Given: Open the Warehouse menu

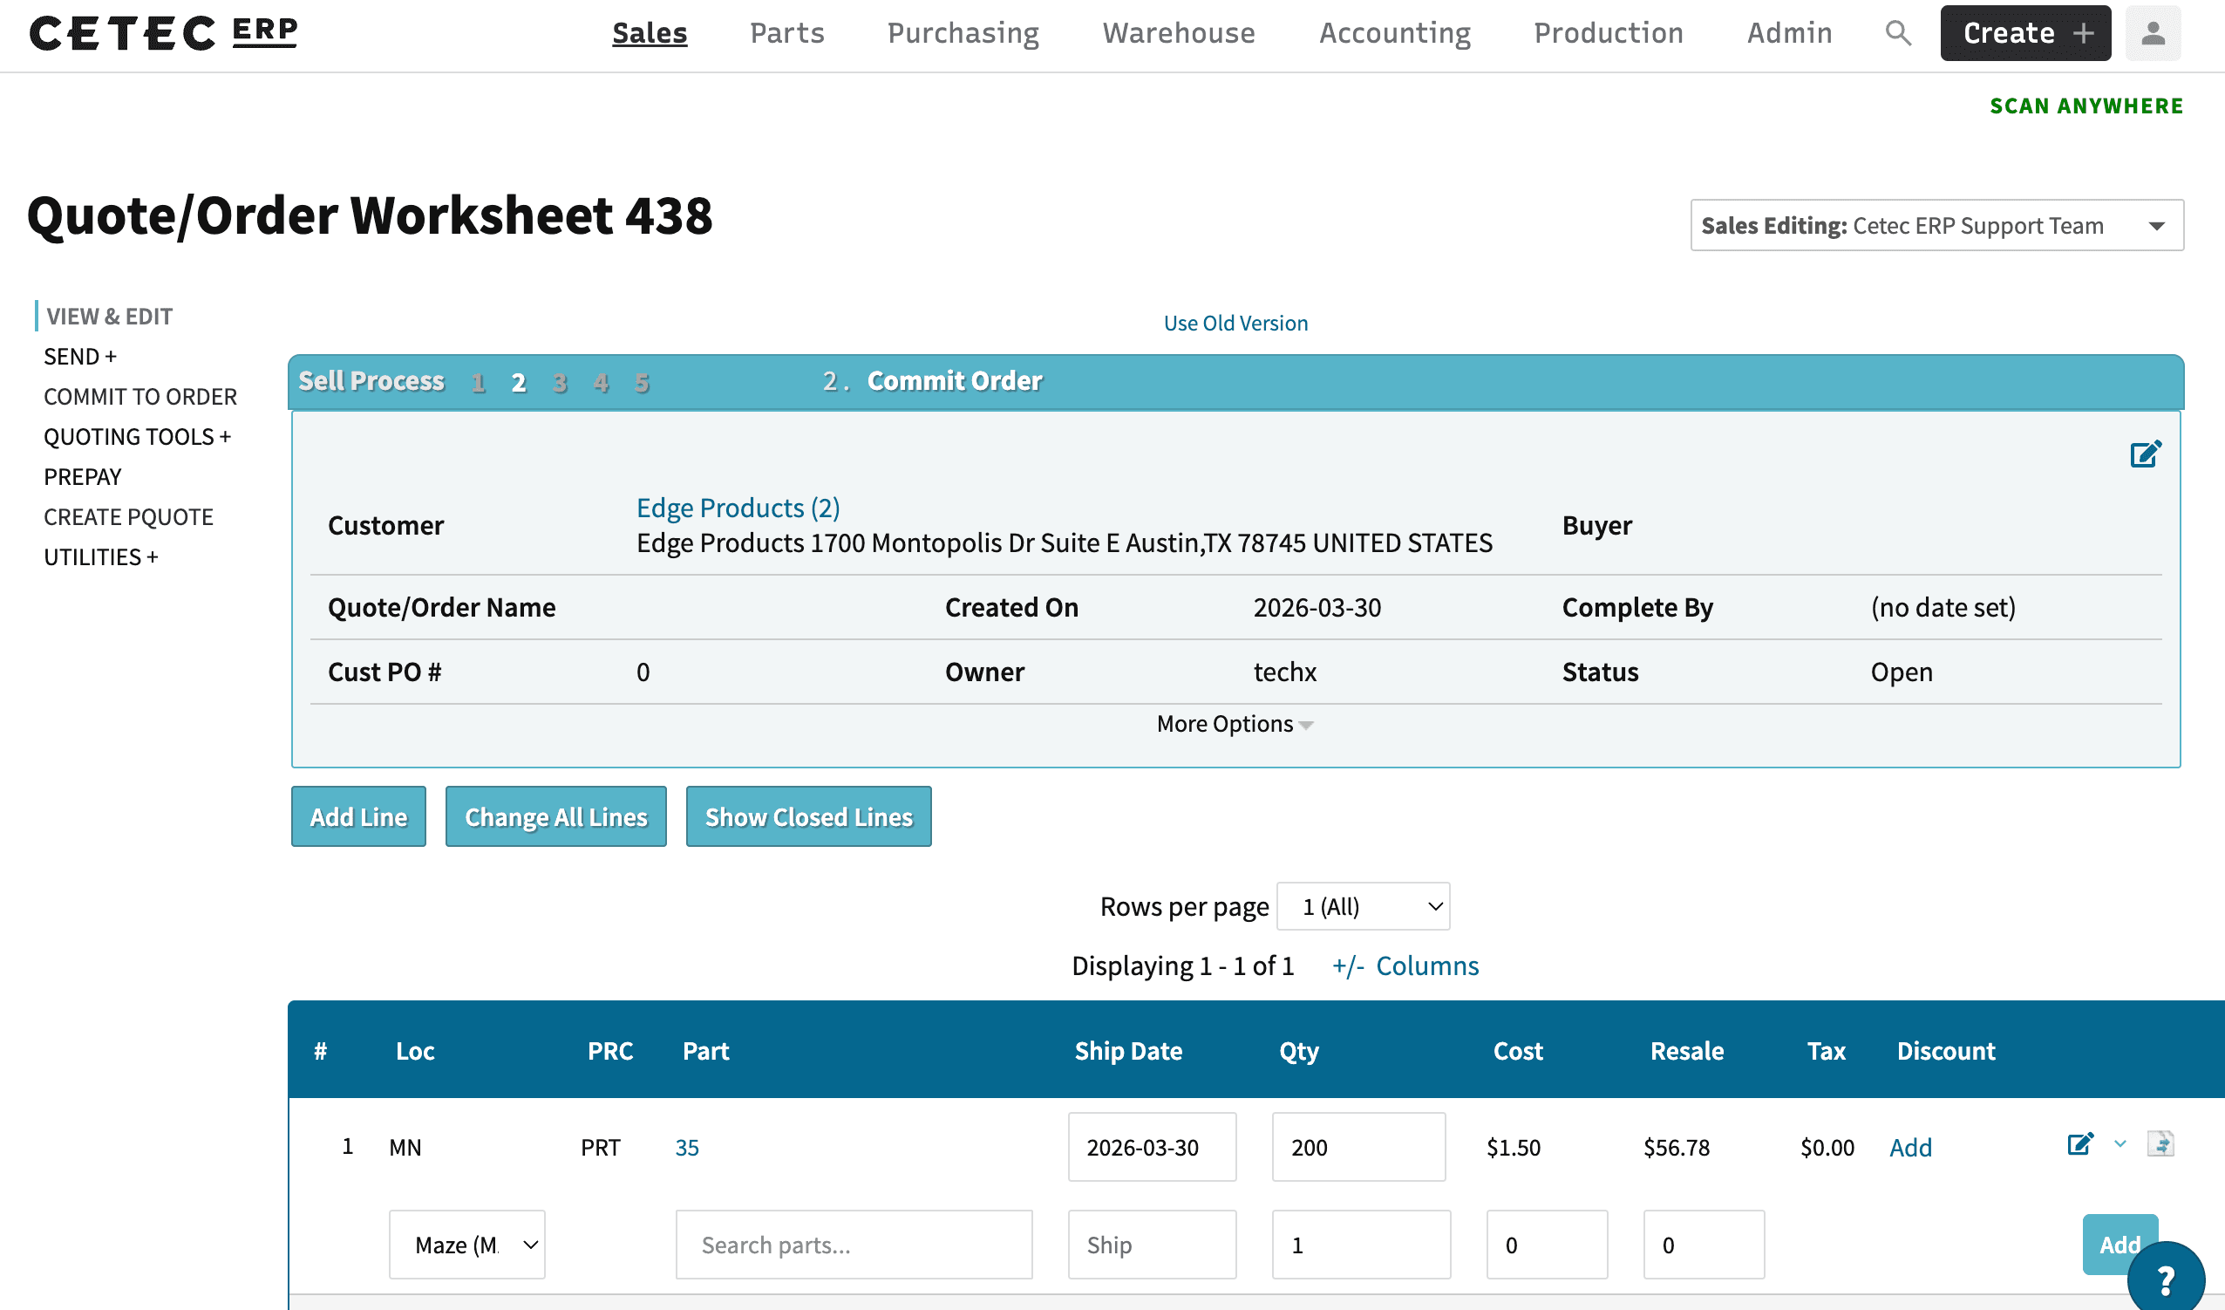Looking at the screenshot, I should click(1178, 33).
